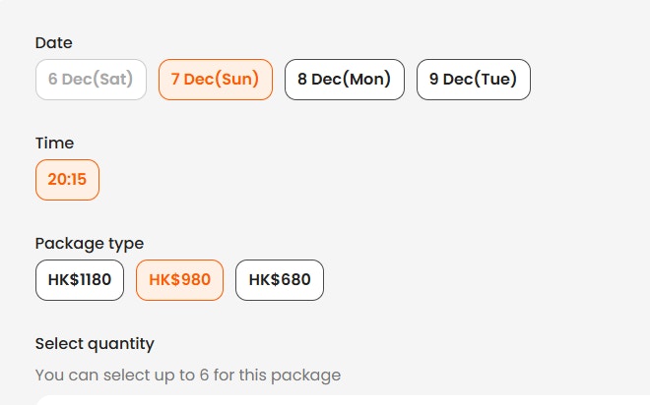Choose the 20:15 time slot
The height and width of the screenshot is (405, 650).
[x=67, y=180]
